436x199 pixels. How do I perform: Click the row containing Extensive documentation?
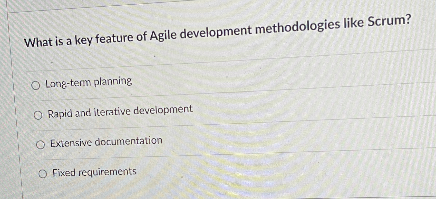[x=106, y=142]
